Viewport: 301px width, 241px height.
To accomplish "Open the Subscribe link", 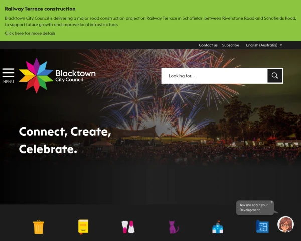I will point(231,45).
